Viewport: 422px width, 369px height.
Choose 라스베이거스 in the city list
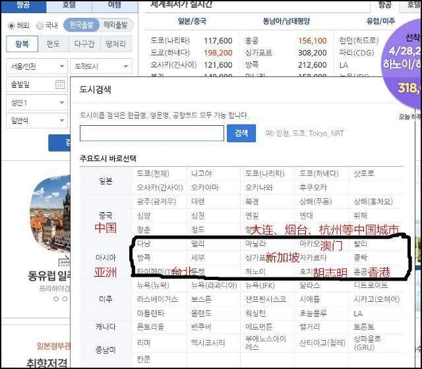[157, 299]
